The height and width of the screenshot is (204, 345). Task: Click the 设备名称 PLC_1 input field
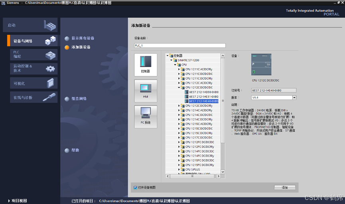coord(180,46)
